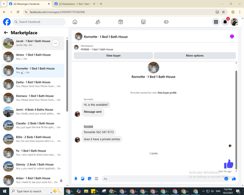
Task: Open the Reels video icon
Action: [x=121, y=22]
